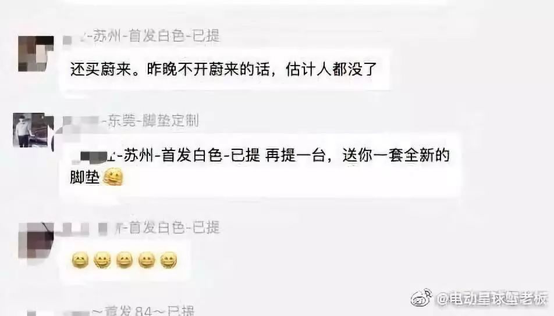
Task: Select the reply bubble about 再提一台
Action: click(260, 166)
